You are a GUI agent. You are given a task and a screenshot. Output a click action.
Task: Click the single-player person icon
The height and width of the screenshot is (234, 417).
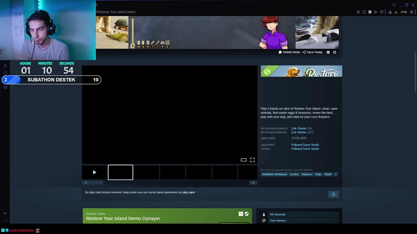(264, 214)
